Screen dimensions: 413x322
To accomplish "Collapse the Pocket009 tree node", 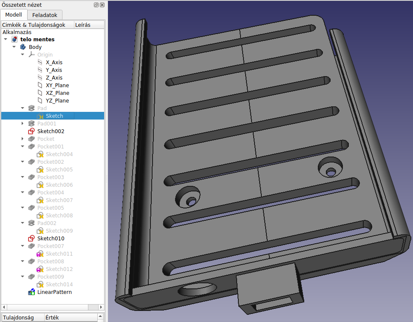I will tap(23, 276).
